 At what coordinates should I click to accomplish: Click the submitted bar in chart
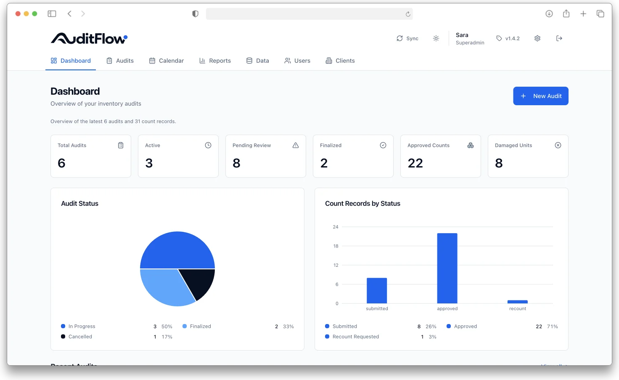(x=377, y=290)
